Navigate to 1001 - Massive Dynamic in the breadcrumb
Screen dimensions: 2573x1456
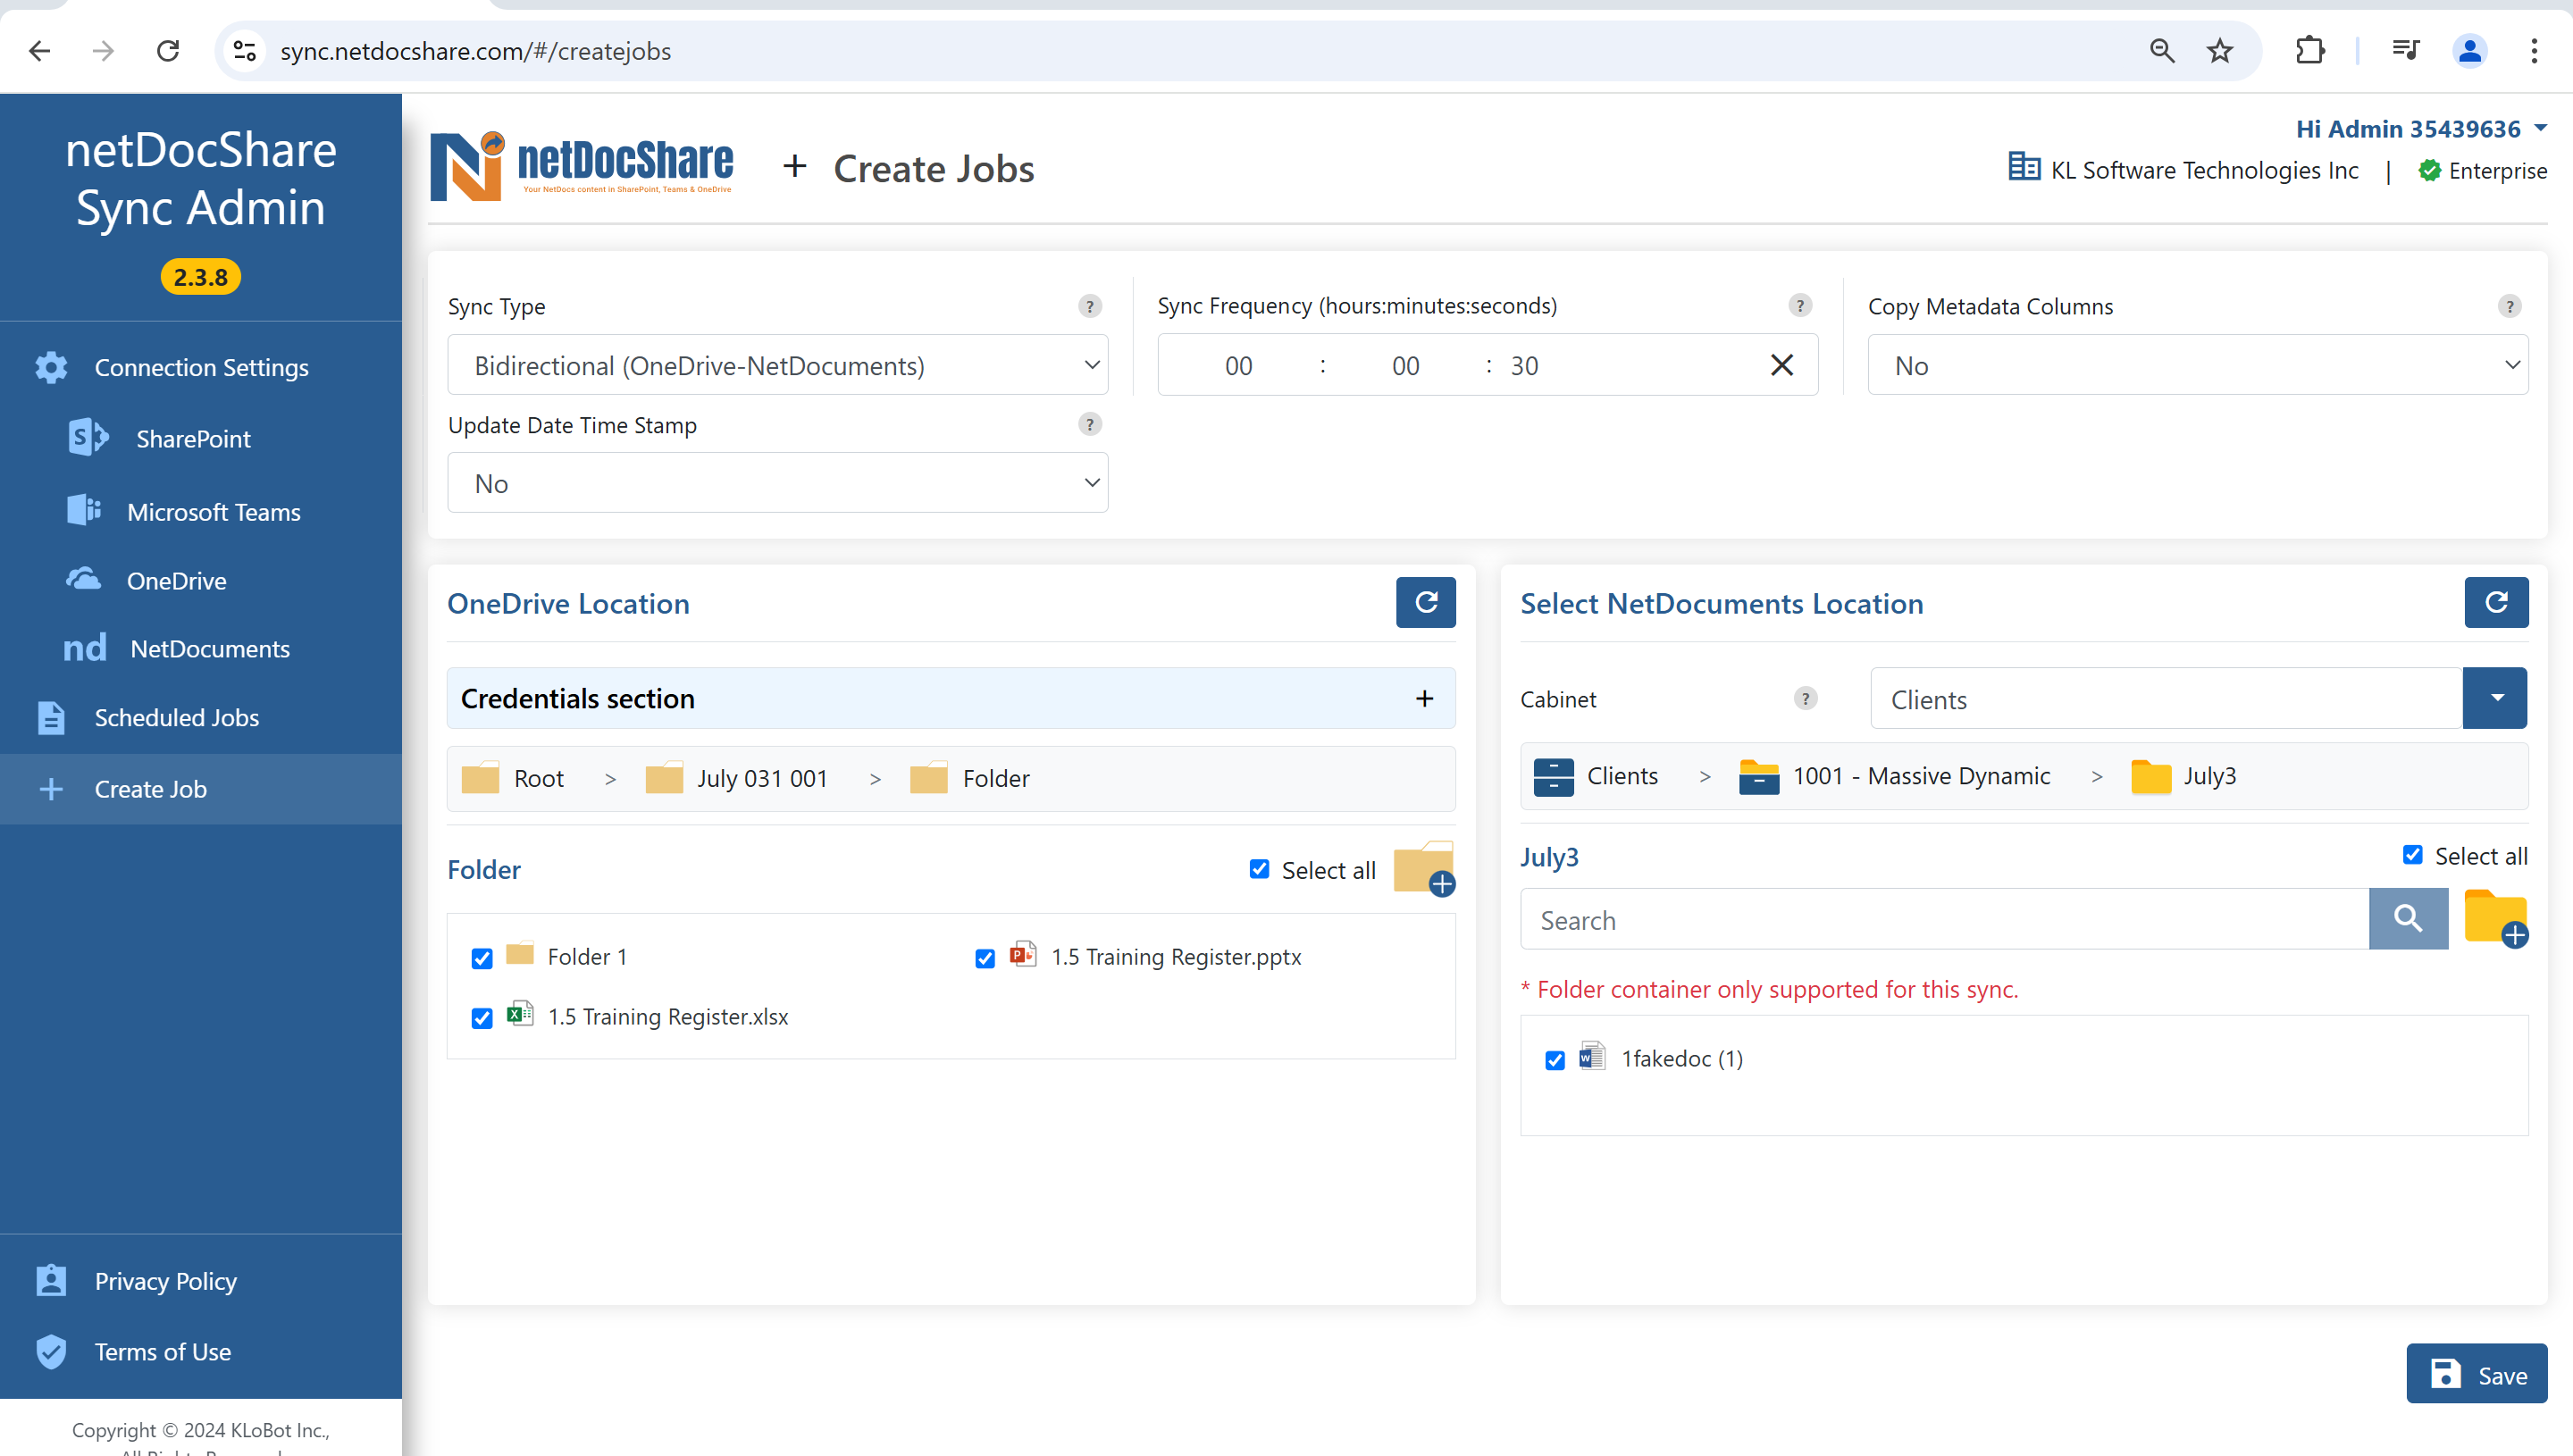pos(1920,776)
